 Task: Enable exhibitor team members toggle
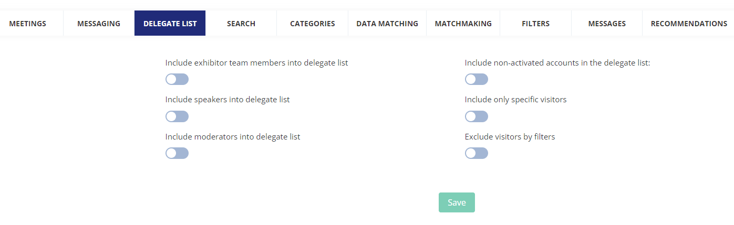pos(177,79)
